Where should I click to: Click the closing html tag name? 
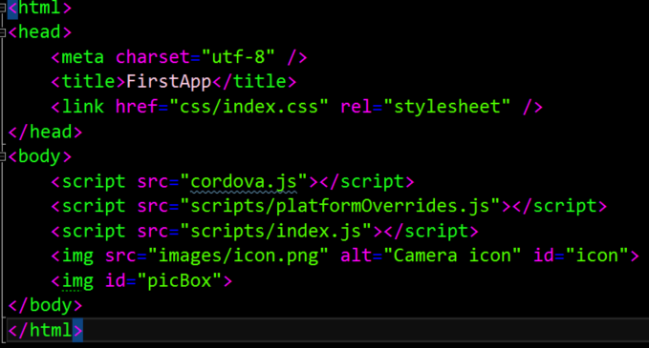coord(51,331)
